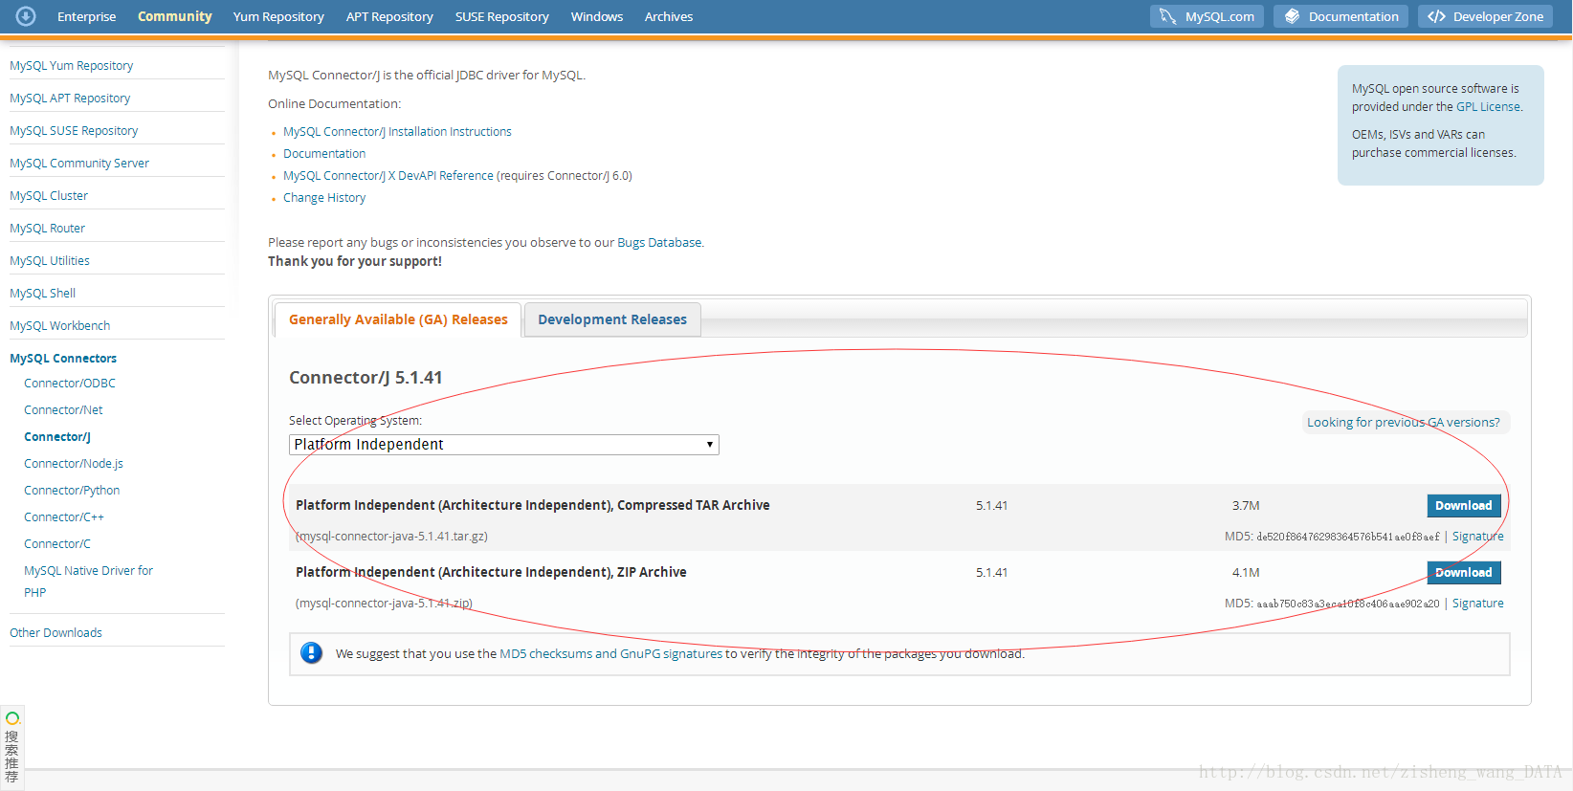Open Yum Repository in top navigation

point(278,16)
